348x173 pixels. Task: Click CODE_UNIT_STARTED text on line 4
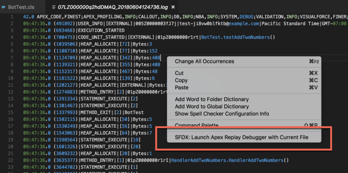[x=101, y=37]
